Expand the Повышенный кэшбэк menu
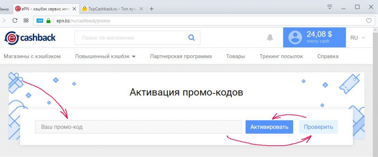 tap(105, 57)
